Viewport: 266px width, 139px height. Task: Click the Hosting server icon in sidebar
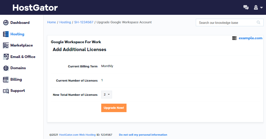tap(6, 34)
